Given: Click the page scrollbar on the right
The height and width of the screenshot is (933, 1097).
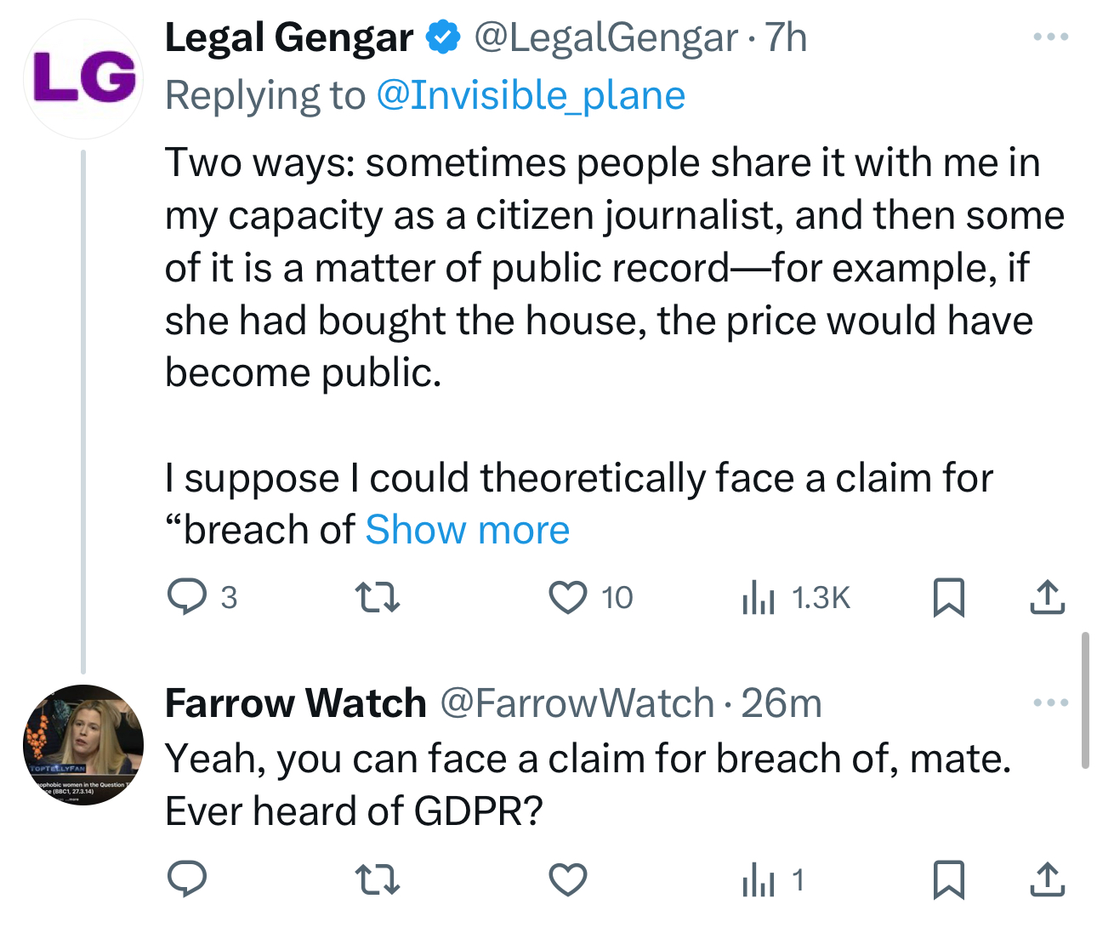Looking at the screenshot, I should pyautogui.click(x=1085, y=699).
